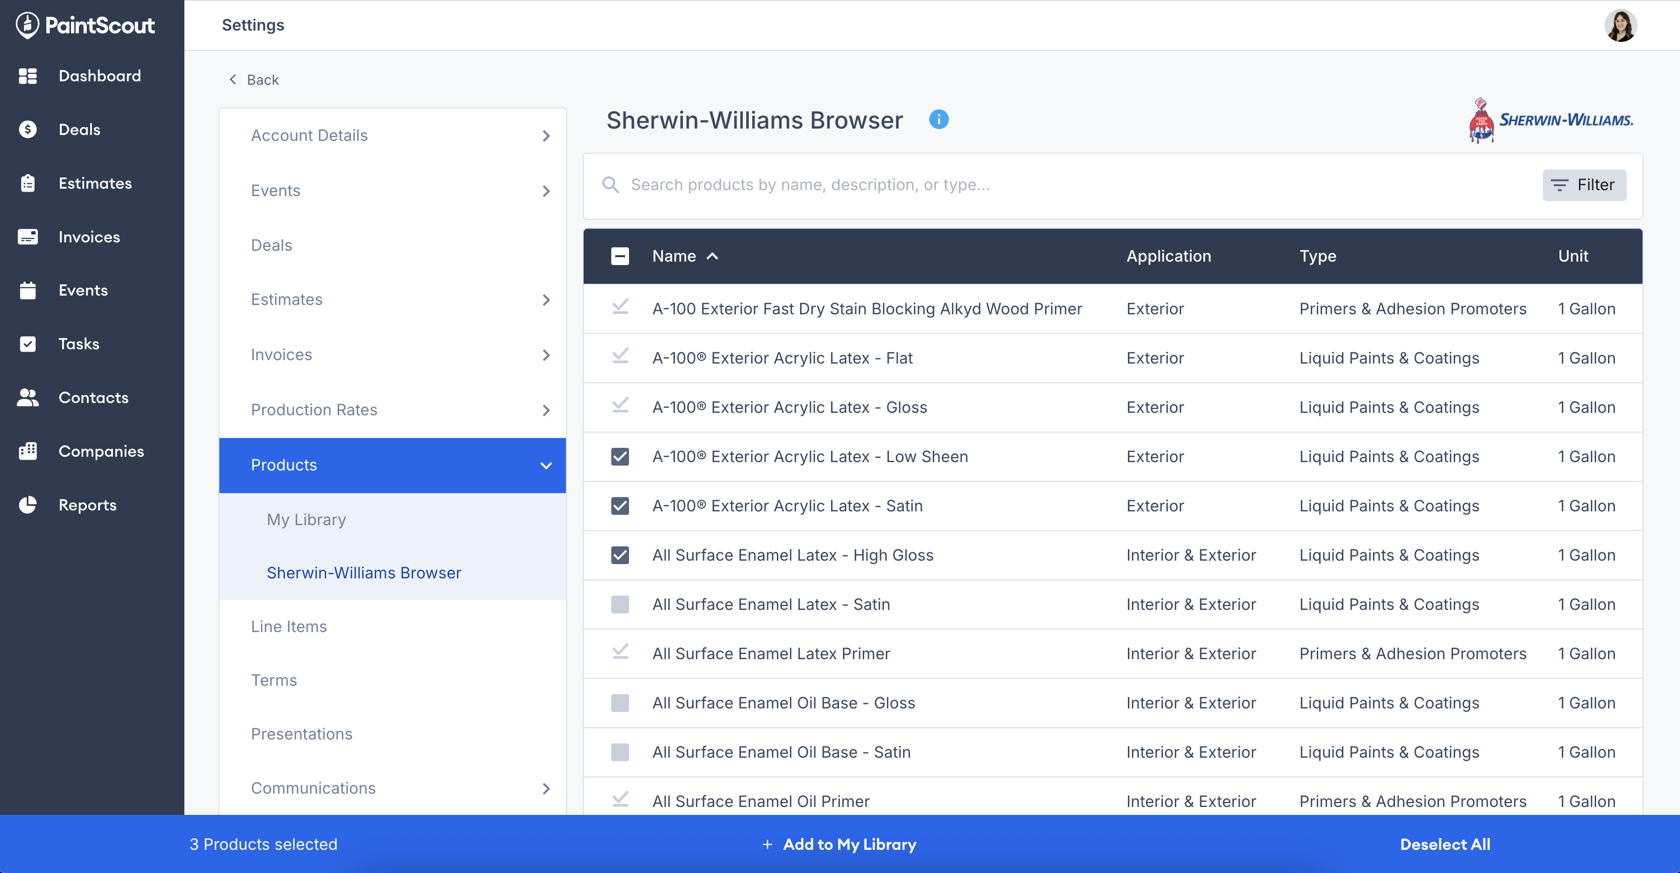The image size is (1680, 873).
Task: Toggle the select-all header checkbox
Action: [620, 256]
